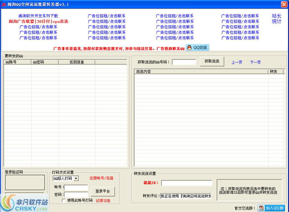Tick the 使用此帐号打码 checkbox
Image resolution: width=289 pixels, height=212 pixels.
64,200
